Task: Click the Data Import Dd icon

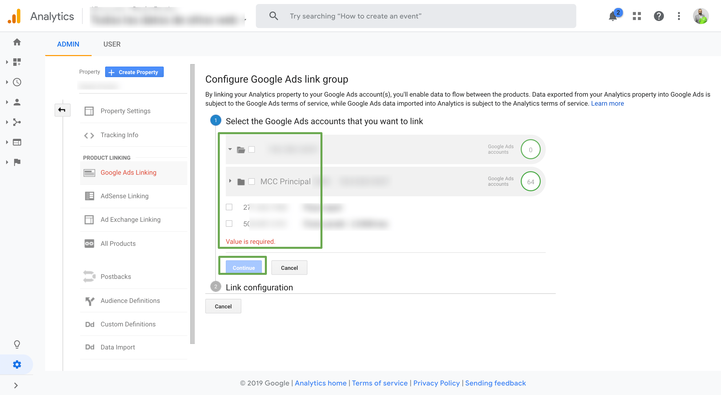Action: [90, 347]
